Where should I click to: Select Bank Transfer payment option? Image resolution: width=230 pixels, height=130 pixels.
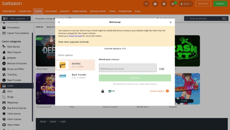tap(75, 76)
